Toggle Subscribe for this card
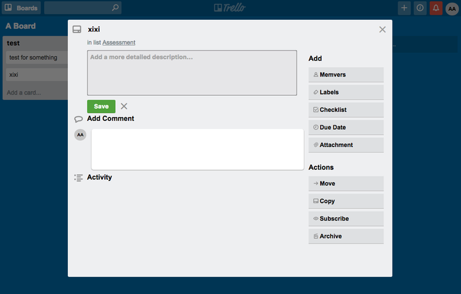 [x=346, y=219]
